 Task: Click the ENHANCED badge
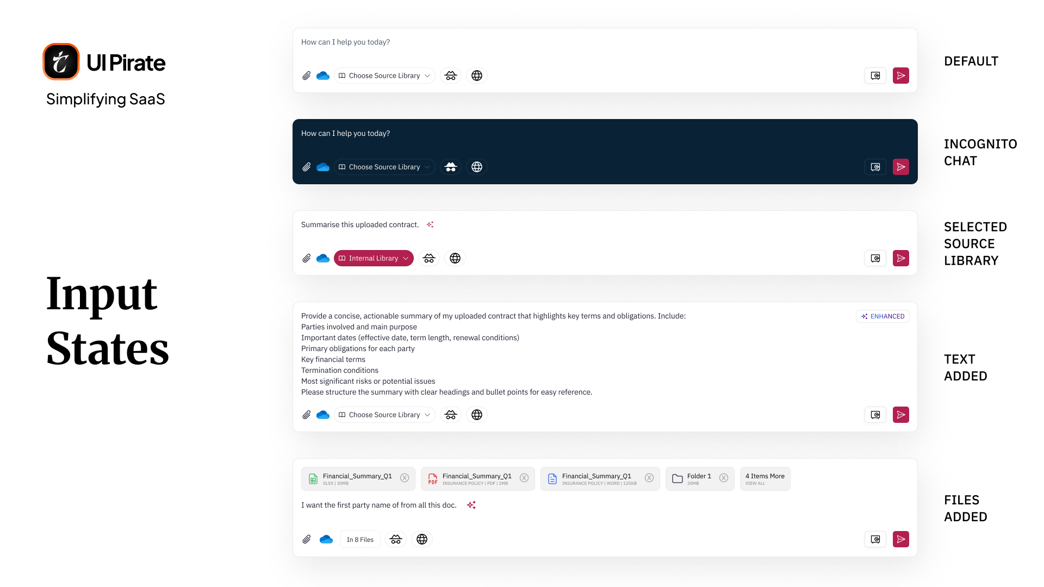[883, 316]
